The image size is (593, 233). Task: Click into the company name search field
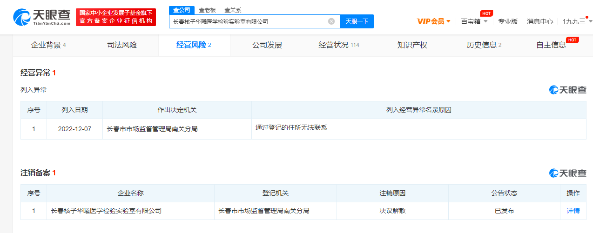pyautogui.click(x=249, y=21)
